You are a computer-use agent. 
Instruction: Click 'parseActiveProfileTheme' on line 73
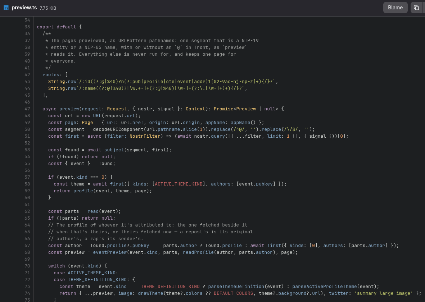[x=325, y=286]
